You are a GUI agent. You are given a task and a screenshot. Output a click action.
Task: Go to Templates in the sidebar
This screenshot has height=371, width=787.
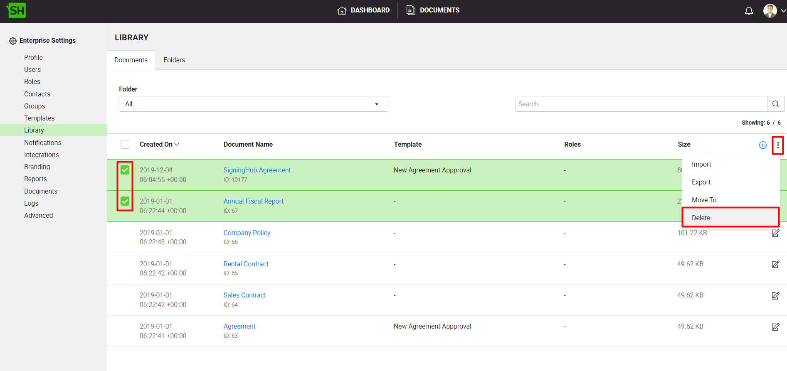(x=39, y=118)
